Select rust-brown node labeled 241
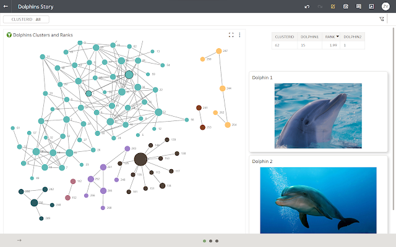396x247 pixels. [x=199, y=108]
